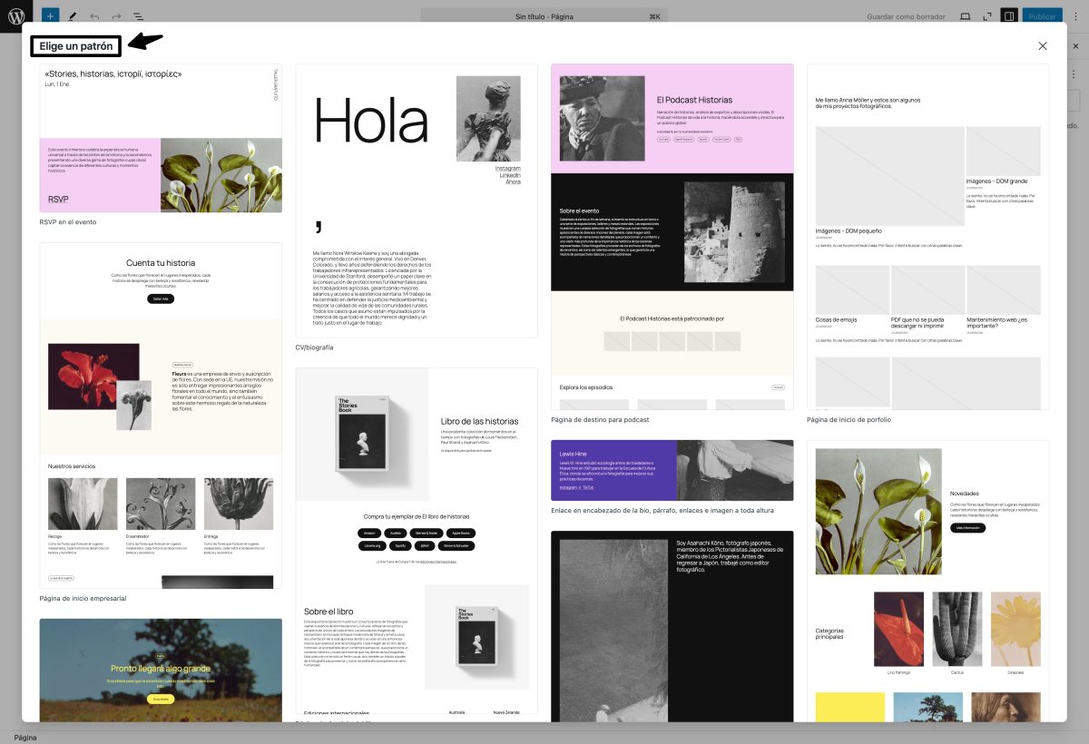
Task: Choose the Novedades flower shop pattern
Action: (x=927, y=581)
